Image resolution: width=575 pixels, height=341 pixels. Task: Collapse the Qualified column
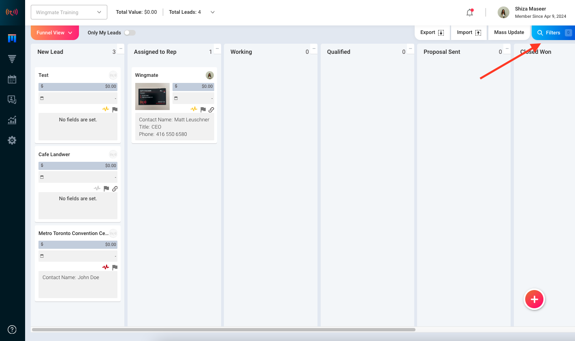411,49
